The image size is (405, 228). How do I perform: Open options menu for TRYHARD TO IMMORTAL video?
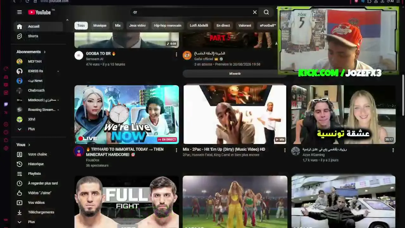pyautogui.click(x=176, y=150)
